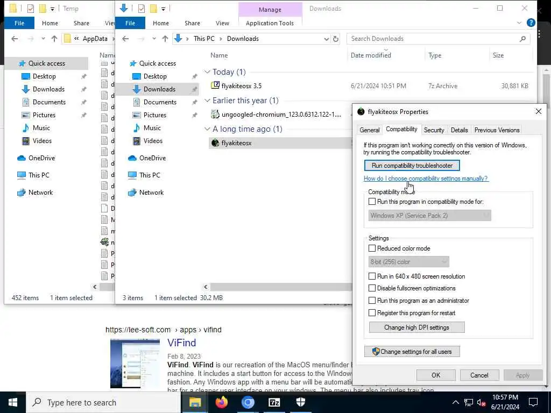Go back in Downloads window
This screenshot has width=551, height=413.
125,39
